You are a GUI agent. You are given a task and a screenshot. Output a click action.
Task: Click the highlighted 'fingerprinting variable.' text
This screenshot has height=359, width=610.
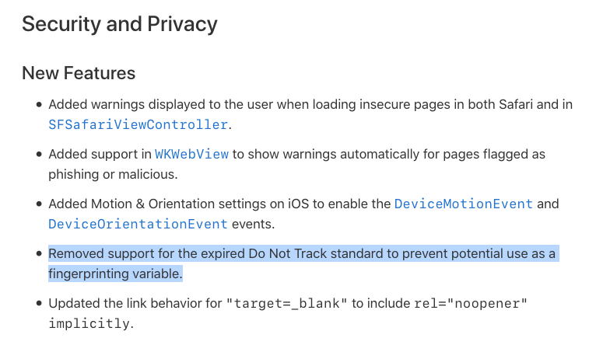pyautogui.click(x=115, y=274)
